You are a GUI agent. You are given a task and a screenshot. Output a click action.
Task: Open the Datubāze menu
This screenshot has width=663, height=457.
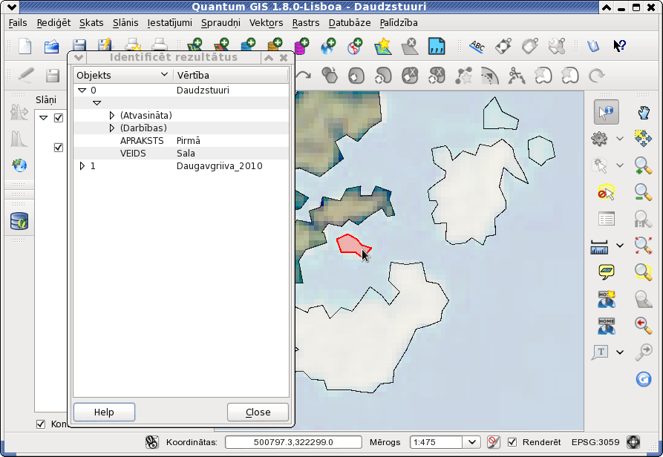350,23
